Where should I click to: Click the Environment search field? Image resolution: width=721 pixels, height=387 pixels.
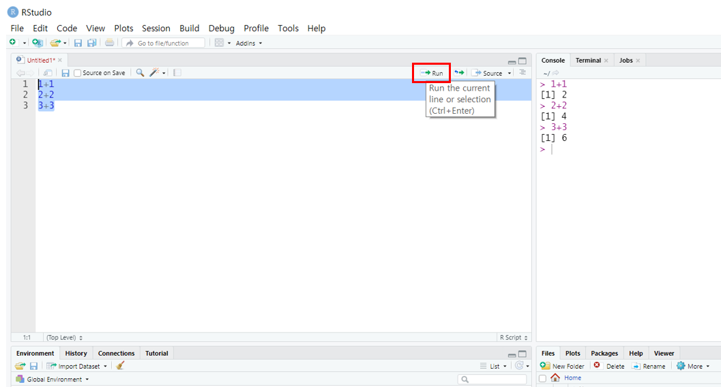click(492, 380)
